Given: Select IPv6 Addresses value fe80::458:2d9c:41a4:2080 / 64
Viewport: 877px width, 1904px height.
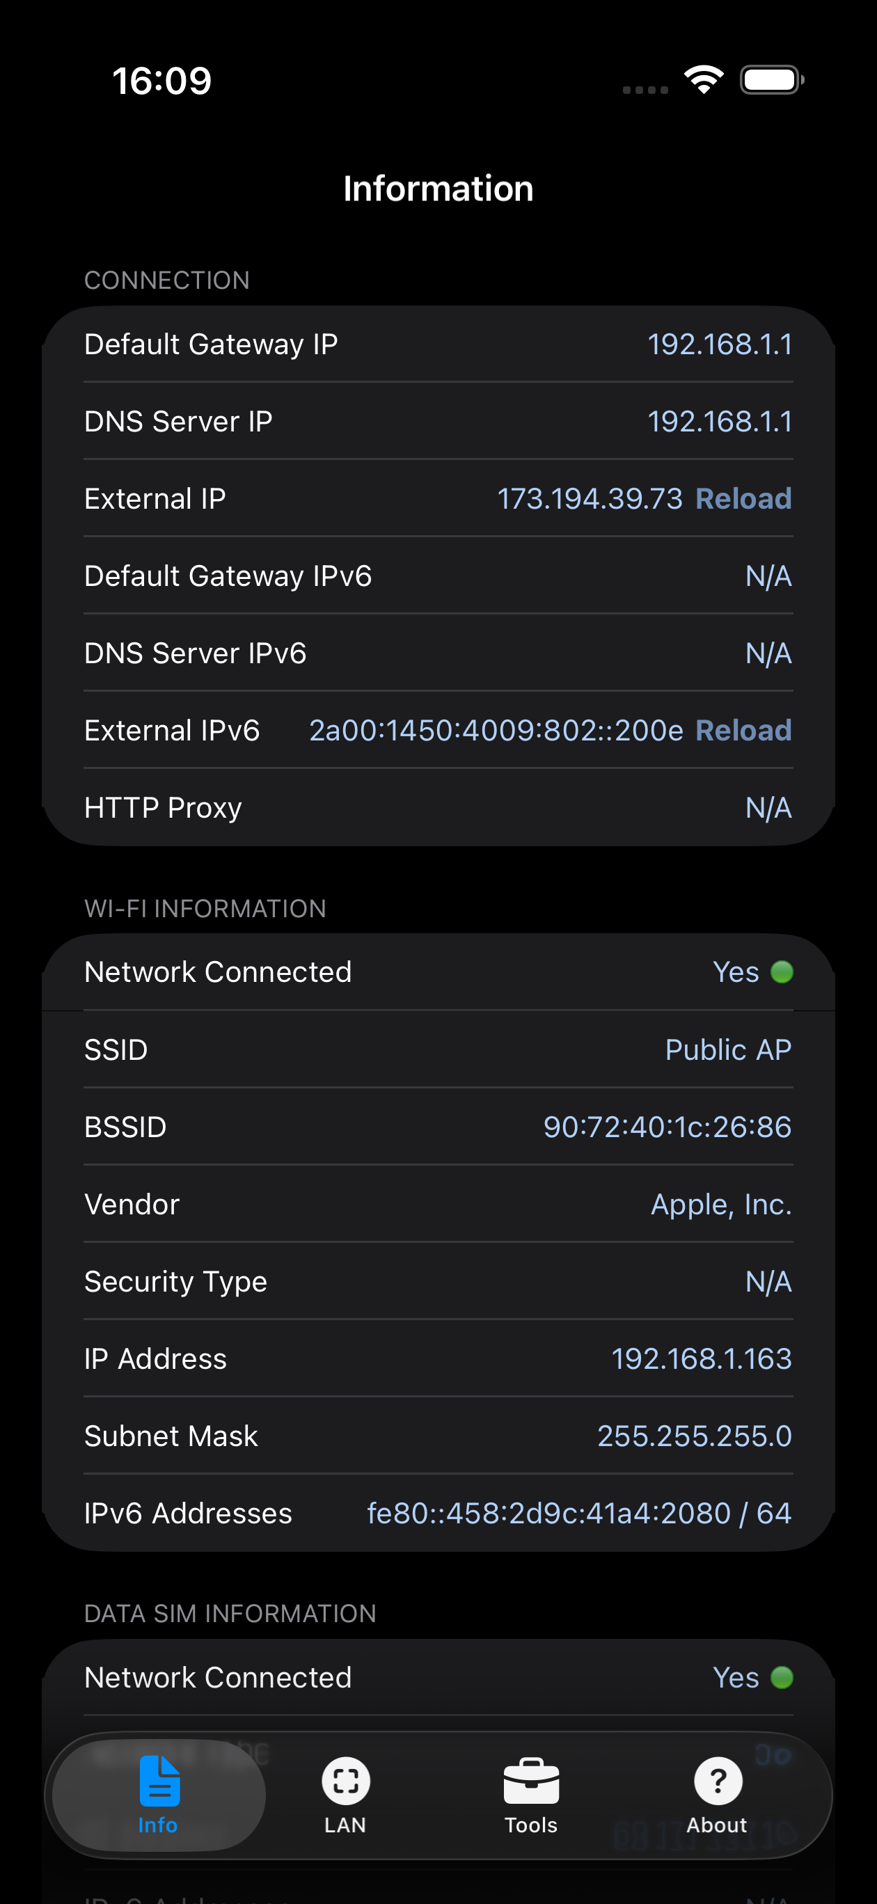Looking at the screenshot, I should (x=579, y=1513).
